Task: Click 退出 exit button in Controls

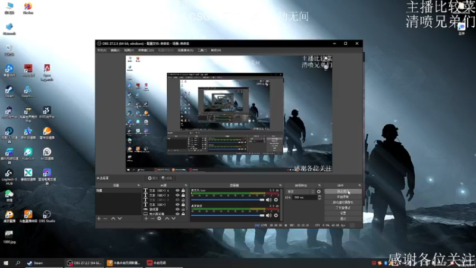Action: tap(343, 219)
